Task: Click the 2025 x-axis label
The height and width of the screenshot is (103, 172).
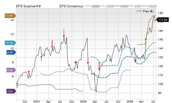Action: 83,101
